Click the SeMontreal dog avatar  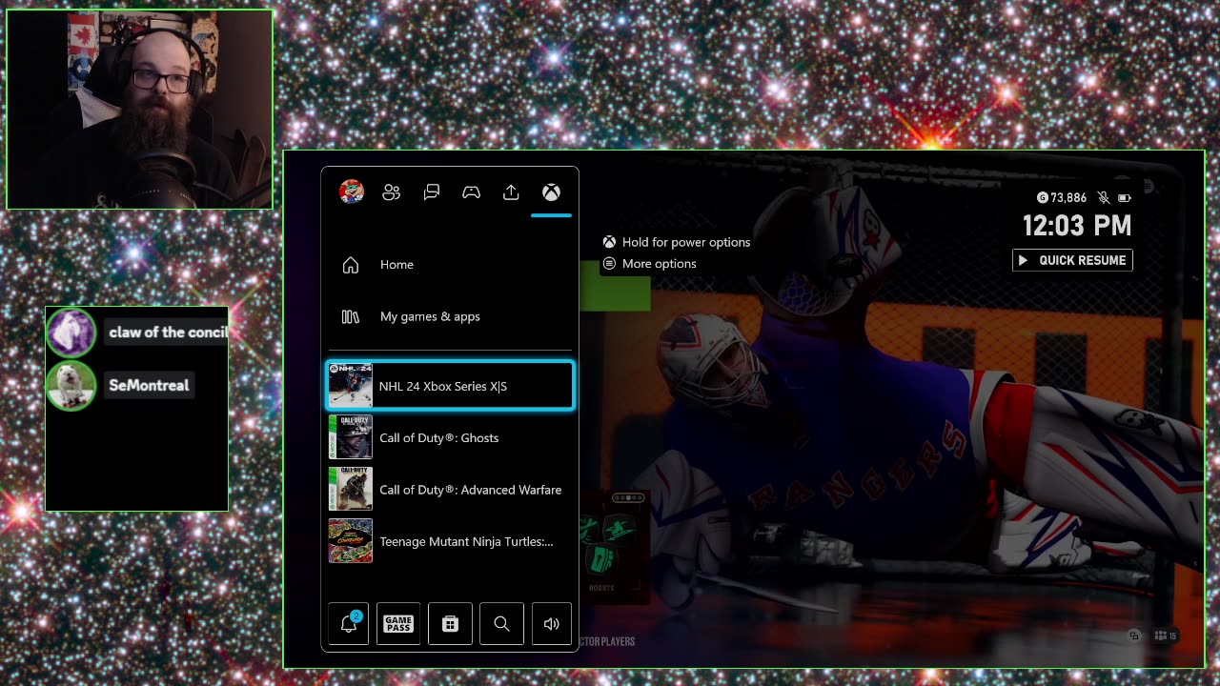[x=71, y=386]
